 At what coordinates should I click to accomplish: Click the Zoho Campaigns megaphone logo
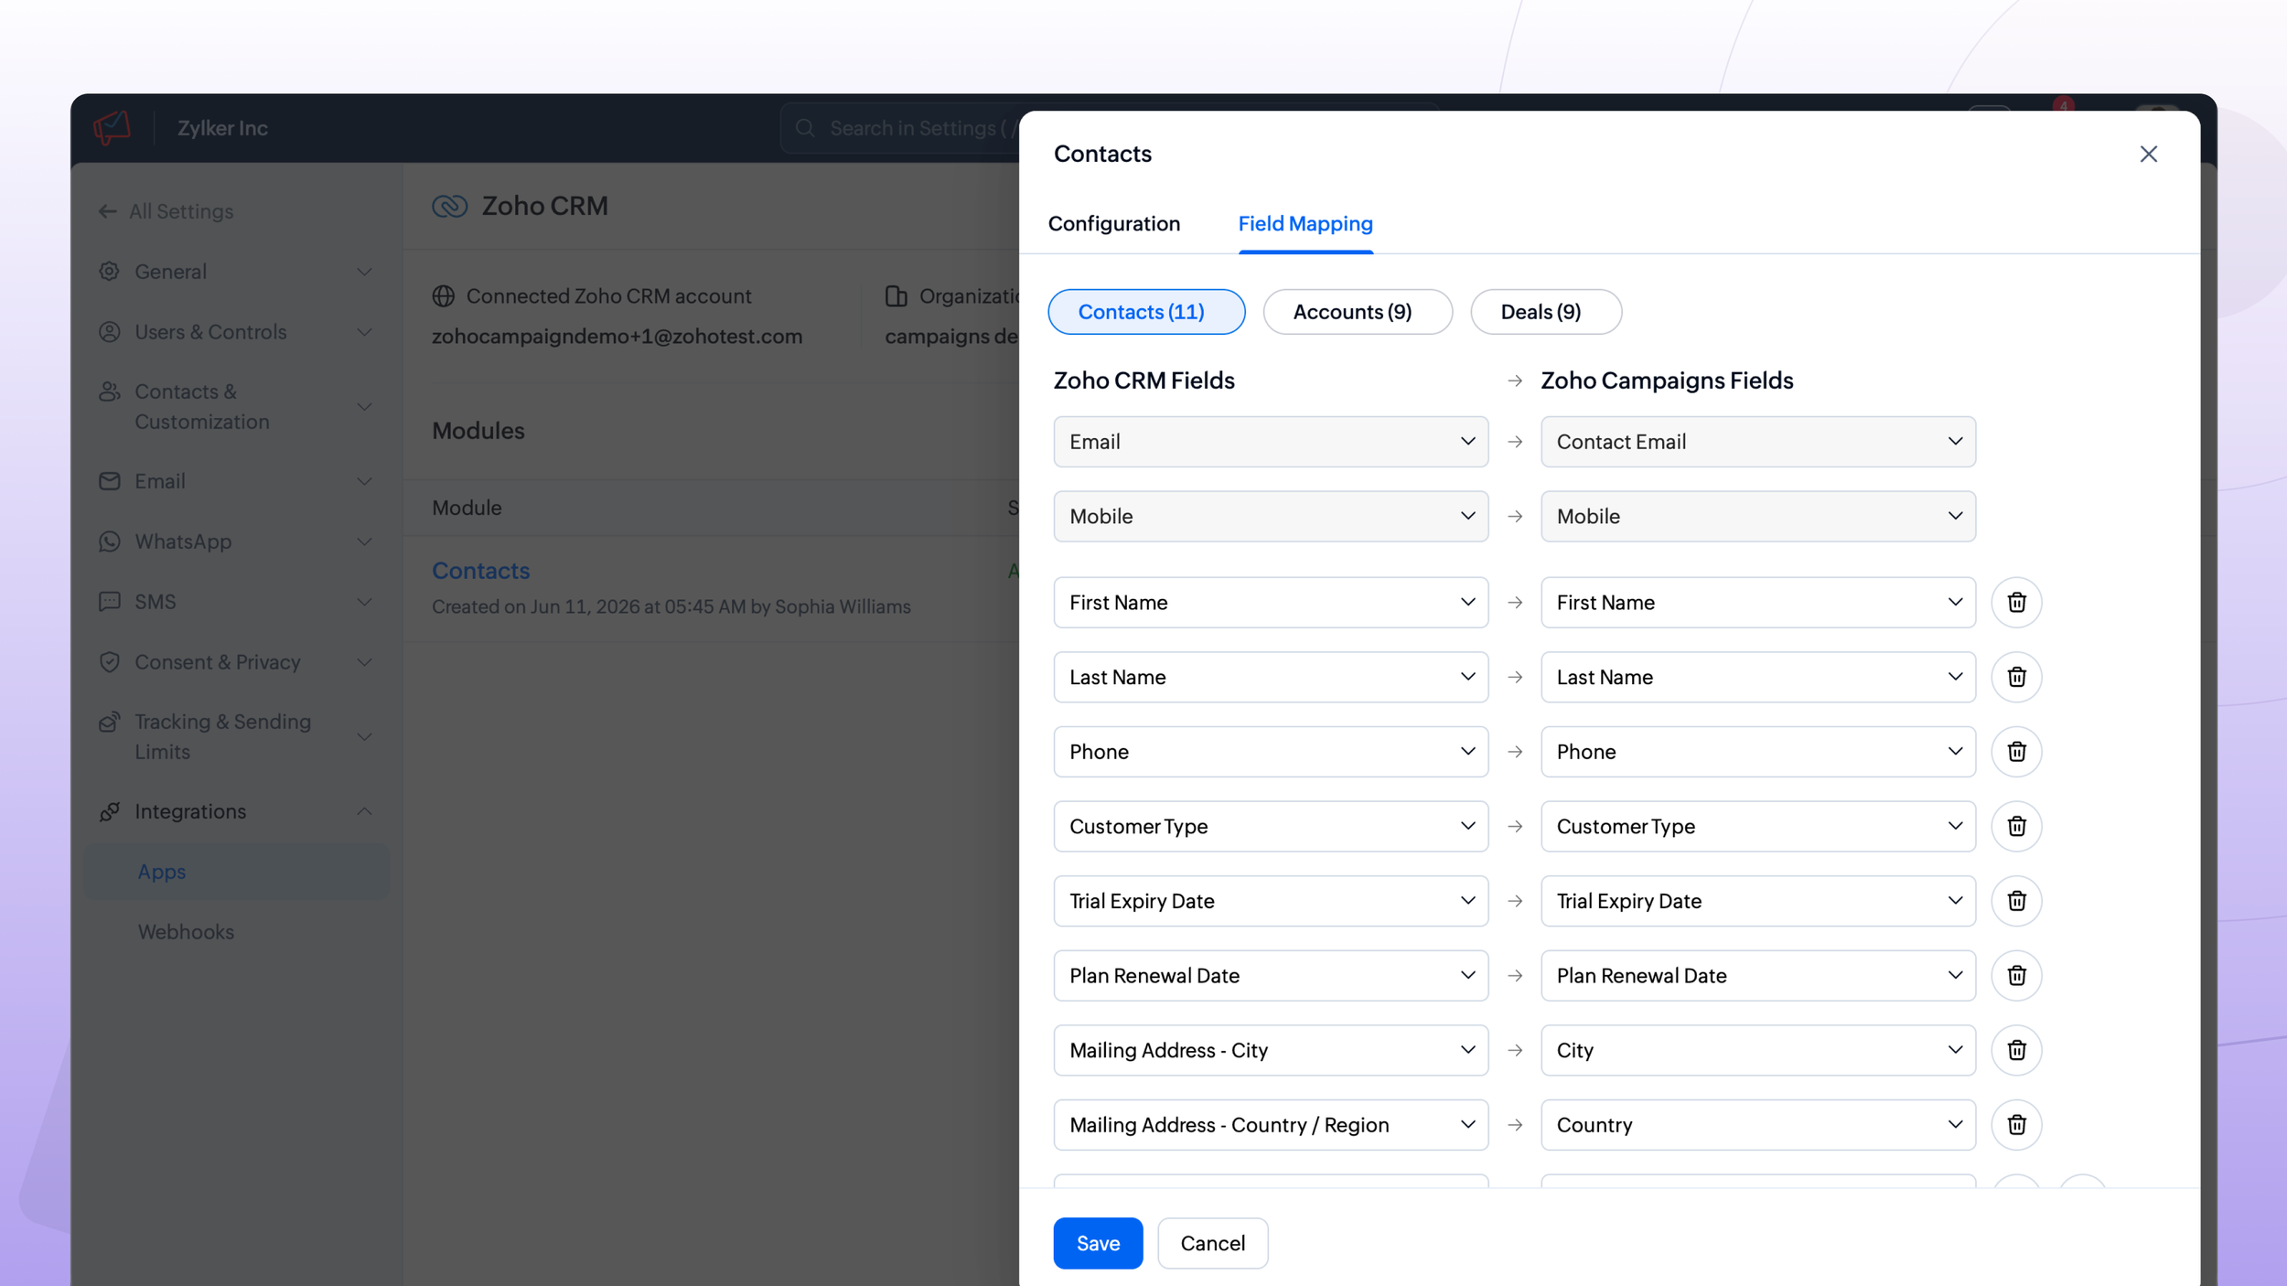click(x=113, y=128)
